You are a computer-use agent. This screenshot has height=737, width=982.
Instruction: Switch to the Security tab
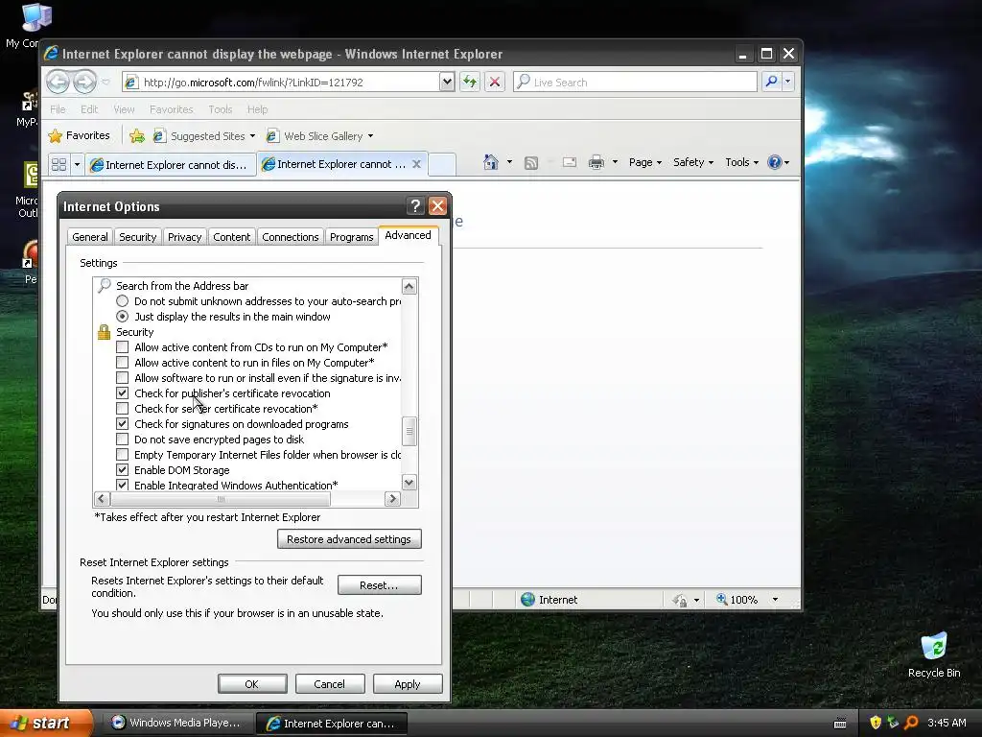[137, 237]
